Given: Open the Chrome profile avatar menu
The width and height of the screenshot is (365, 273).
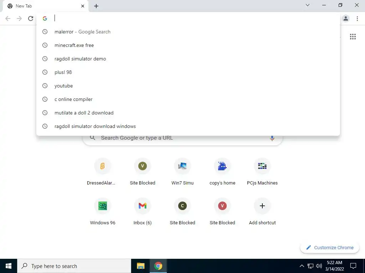Looking at the screenshot, I should click(346, 18).
